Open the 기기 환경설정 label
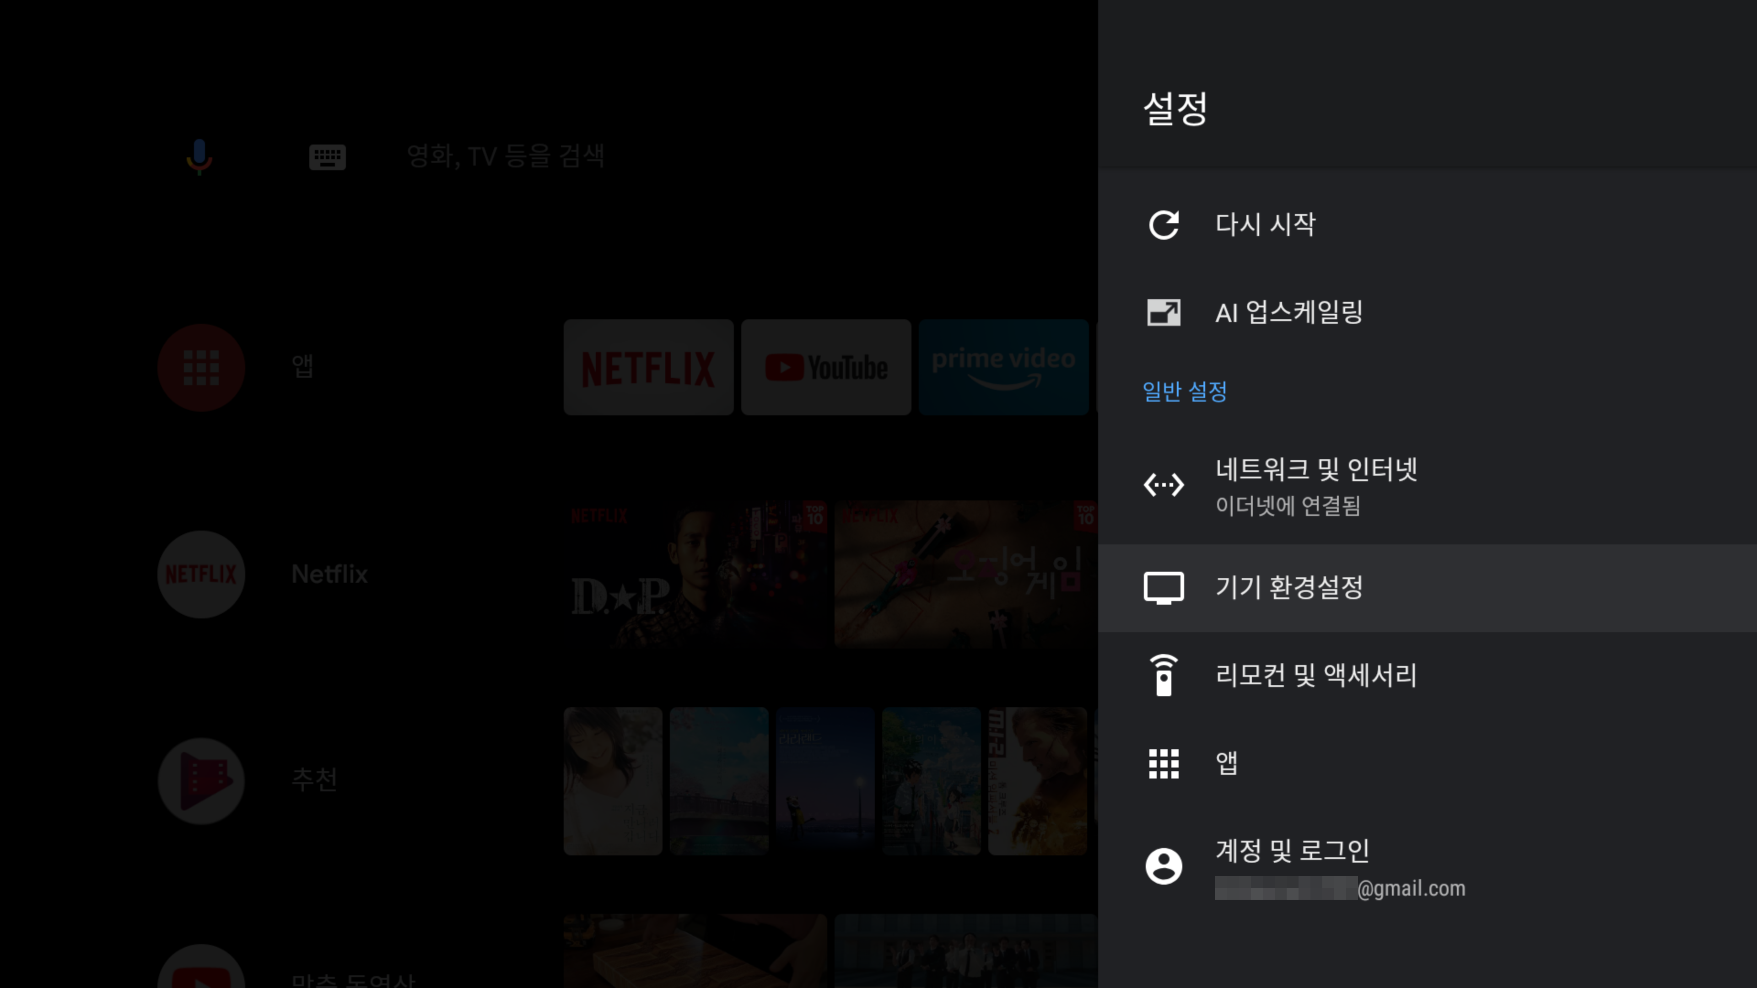The image size is (1757, 988). 1289,587
